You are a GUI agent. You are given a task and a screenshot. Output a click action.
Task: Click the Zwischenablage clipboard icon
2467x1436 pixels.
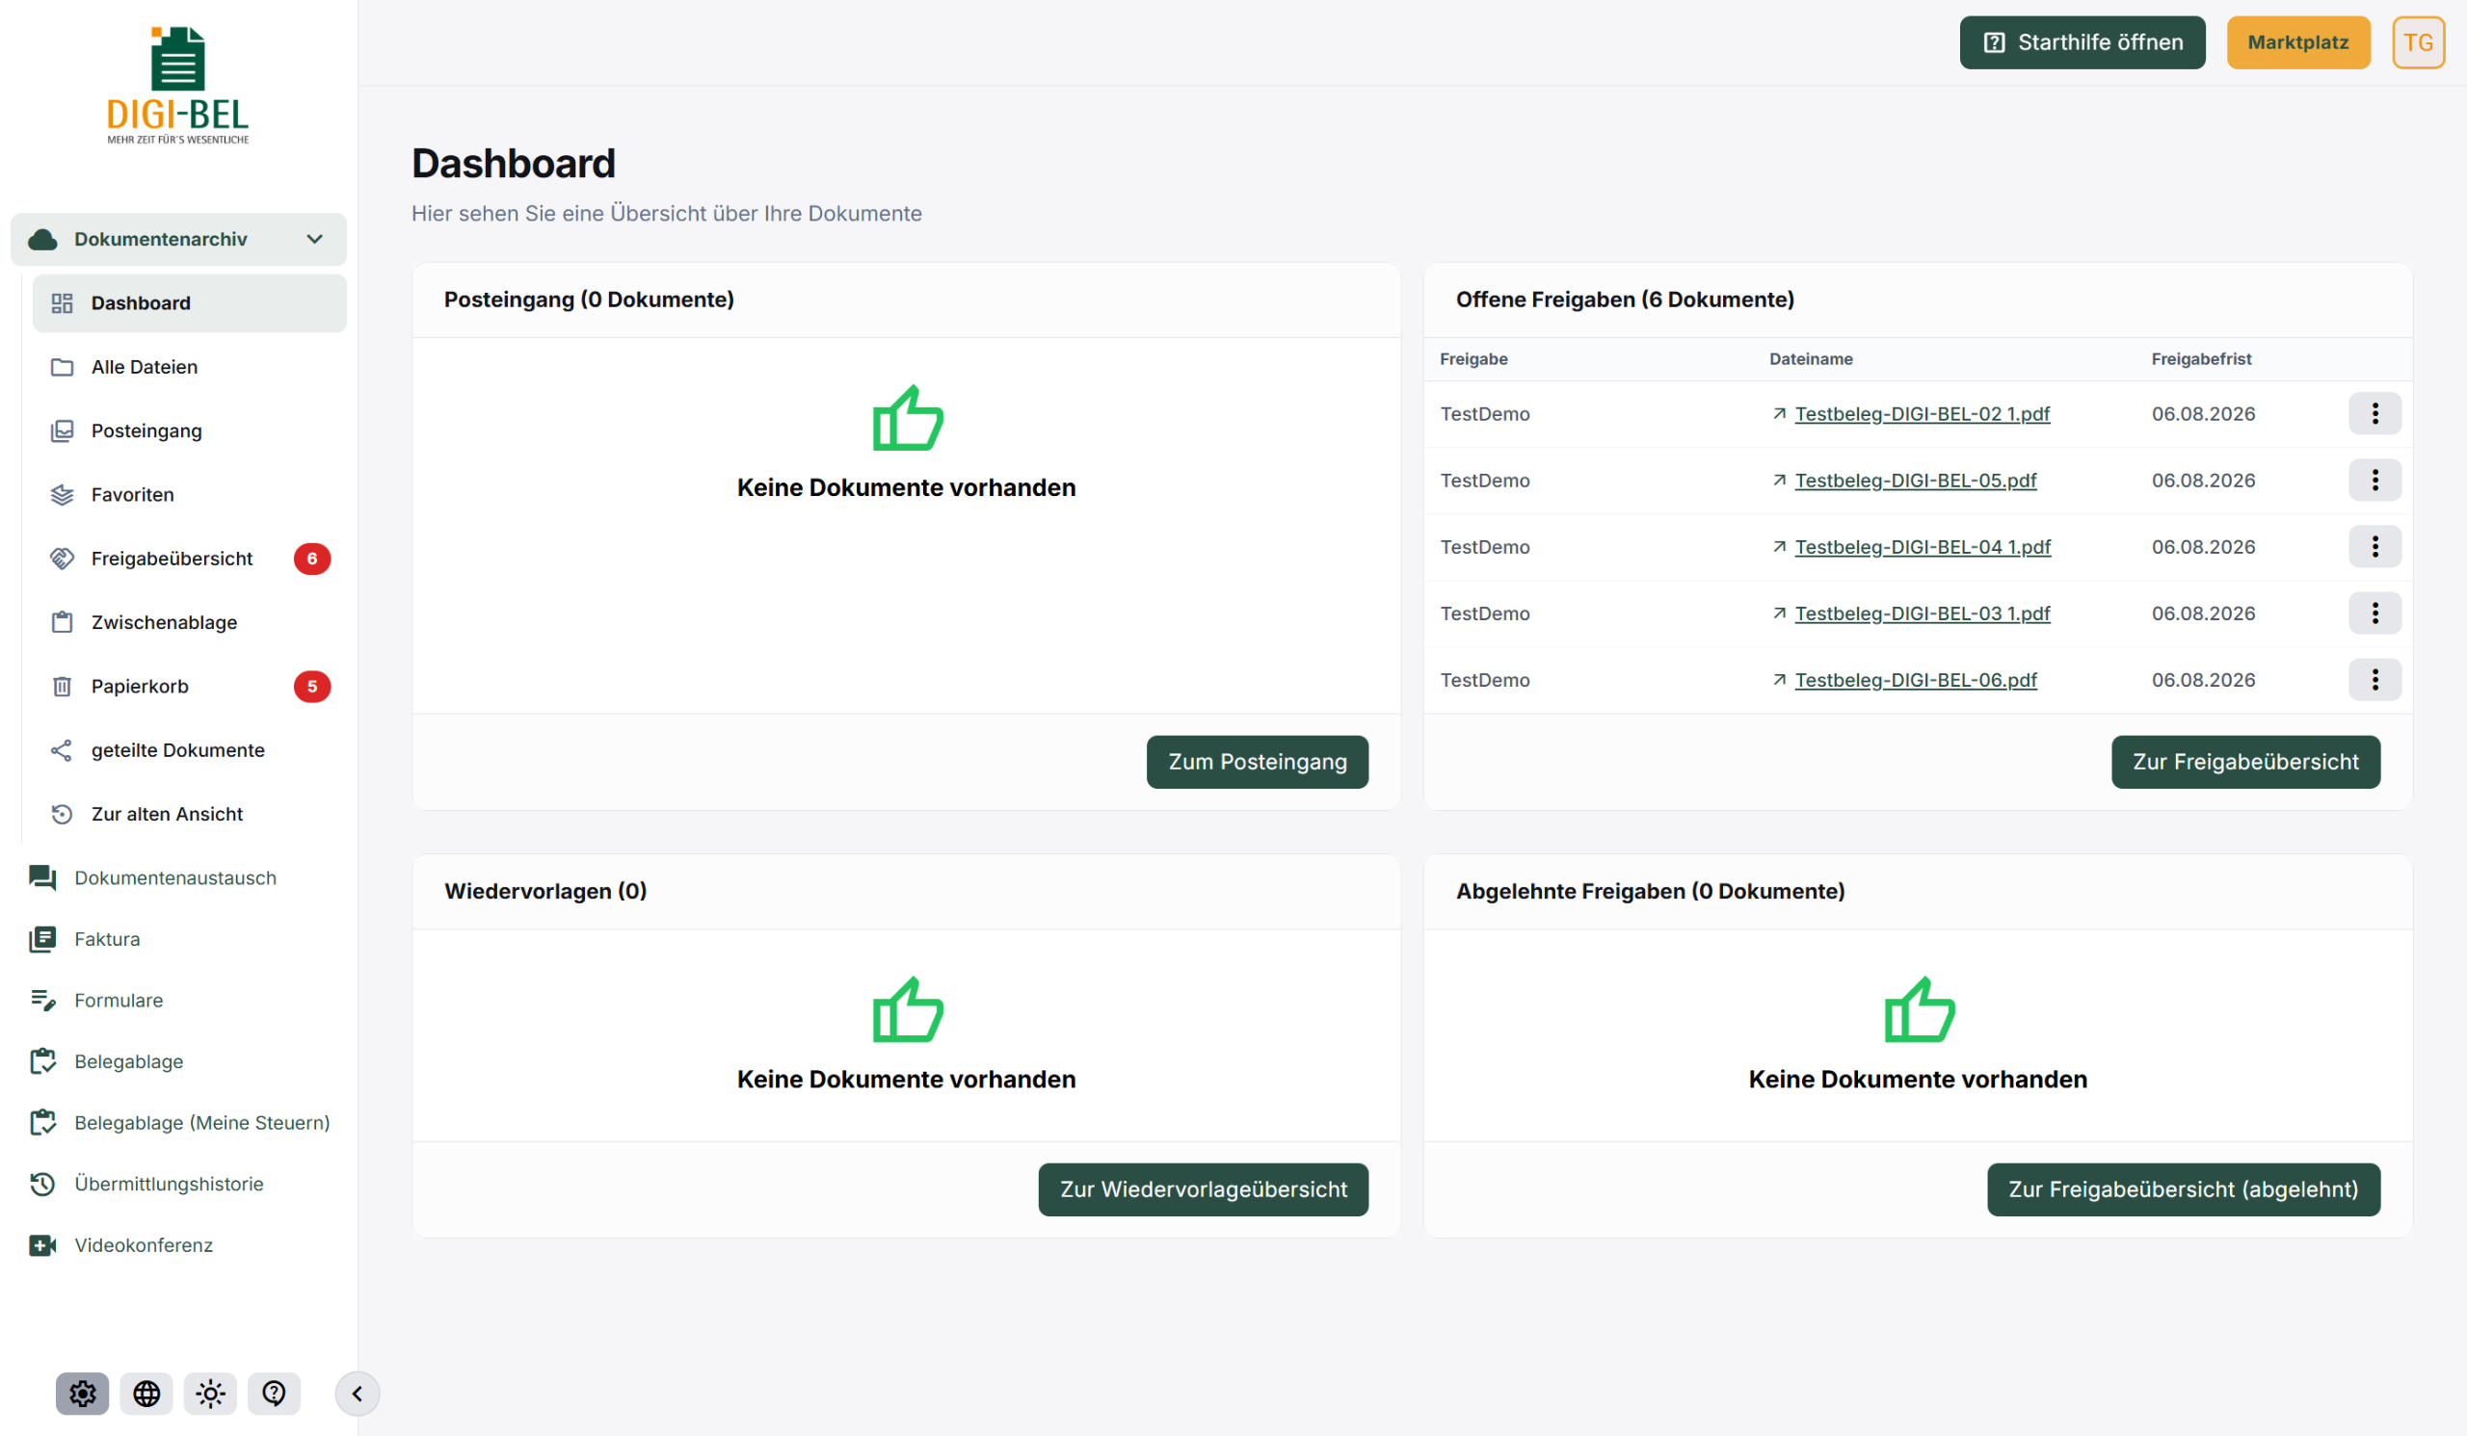click(x=62, y=622)
